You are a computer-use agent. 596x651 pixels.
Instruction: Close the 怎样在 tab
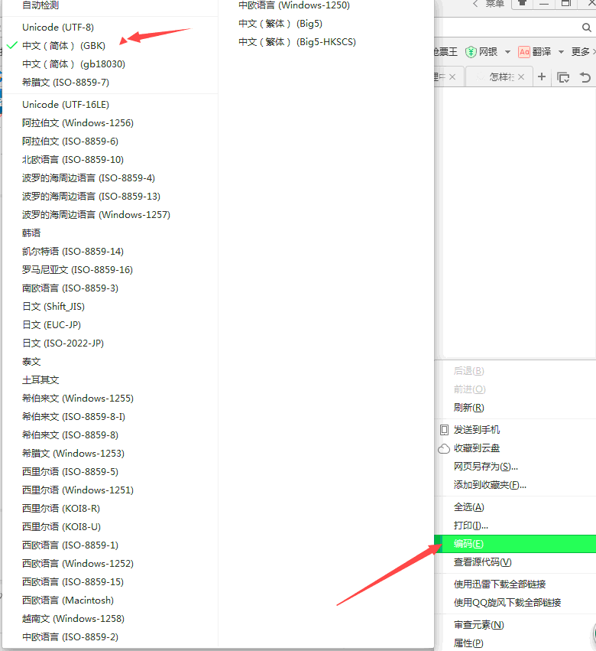click(x=521, y=76)
